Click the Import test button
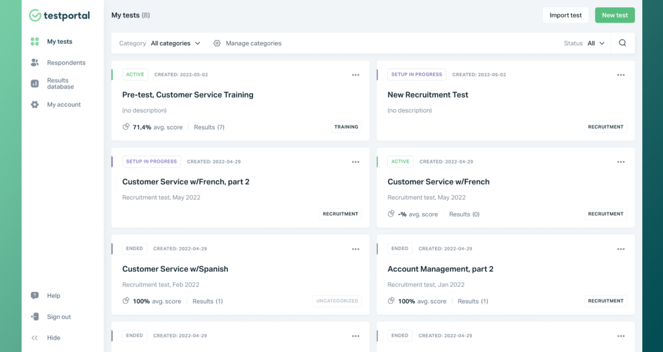 tap(565, 16)
